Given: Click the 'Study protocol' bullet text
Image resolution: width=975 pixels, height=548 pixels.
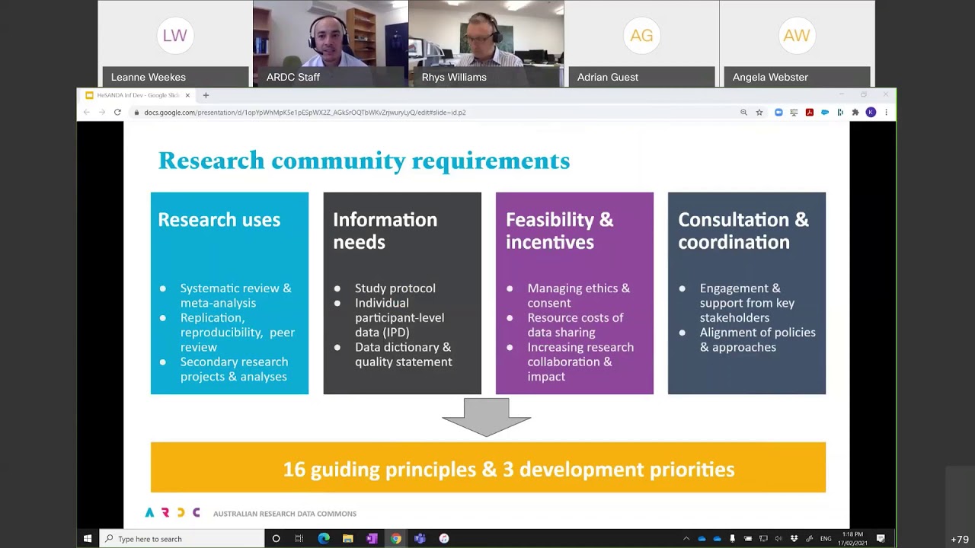Looking at the screenshot, I should pos(395,288).
